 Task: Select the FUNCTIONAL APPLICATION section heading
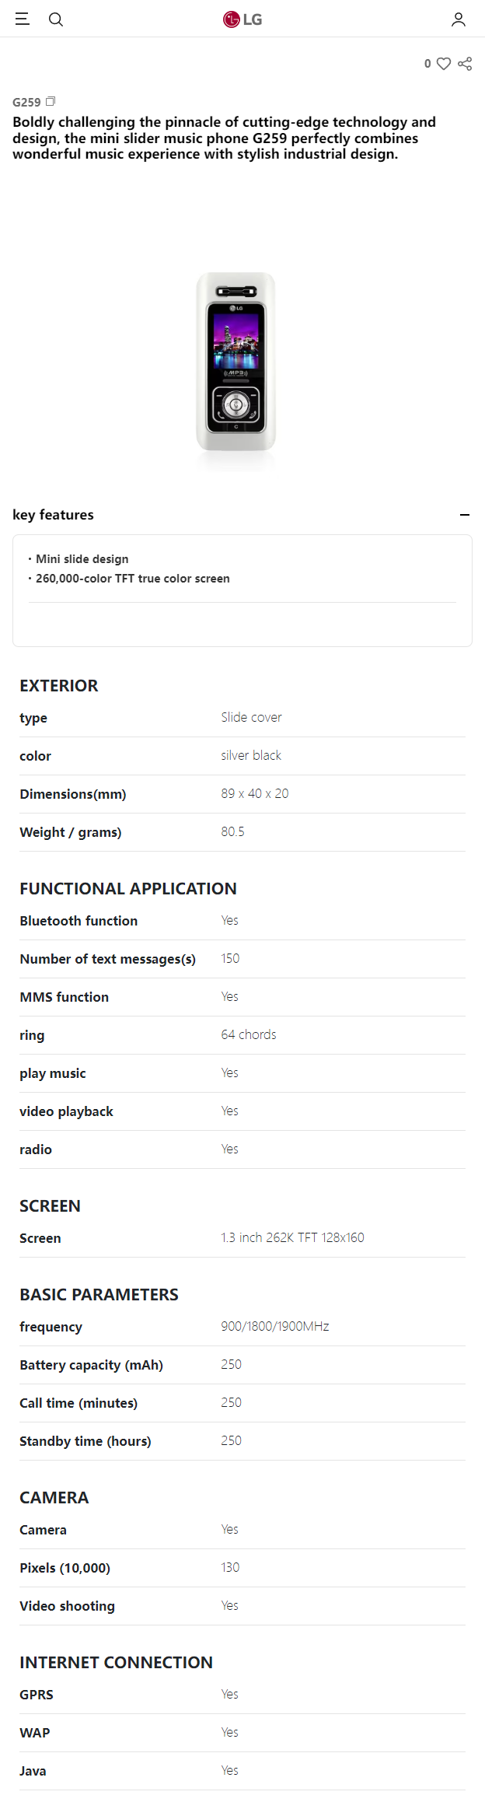click(128, 888)
